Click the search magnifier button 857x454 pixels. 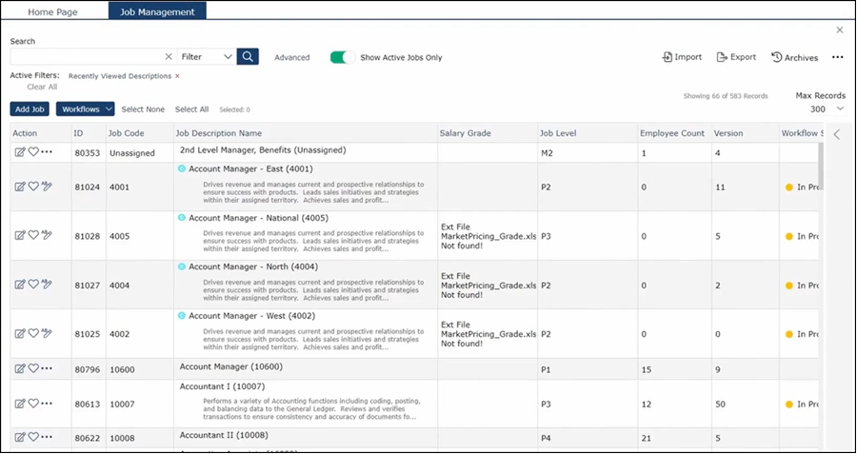pos(248,57)
